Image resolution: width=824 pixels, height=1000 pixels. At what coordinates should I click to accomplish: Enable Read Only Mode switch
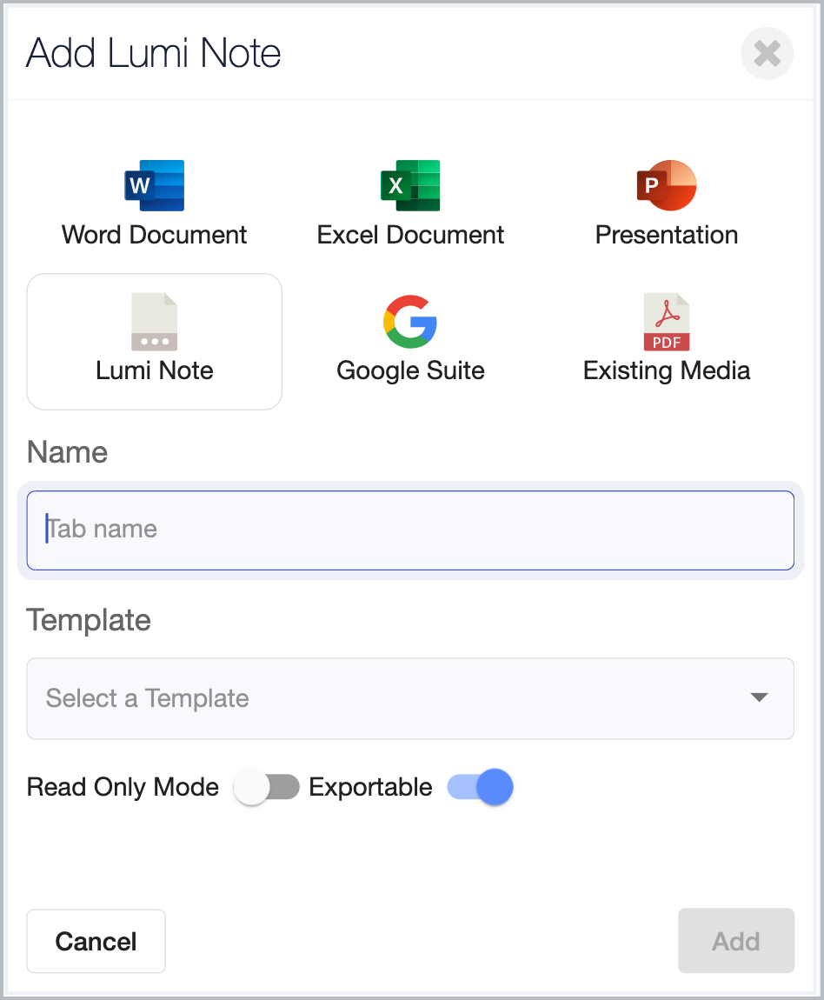pyautogui.click(x=266, y=787)
